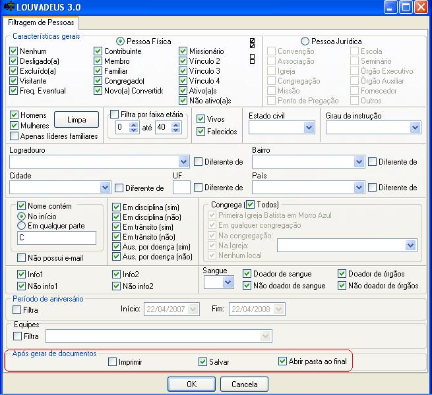The height and width of the screenshot is (395, 432).
Task: Open the Cidade dropdown
Action: (x=105, y=188)
